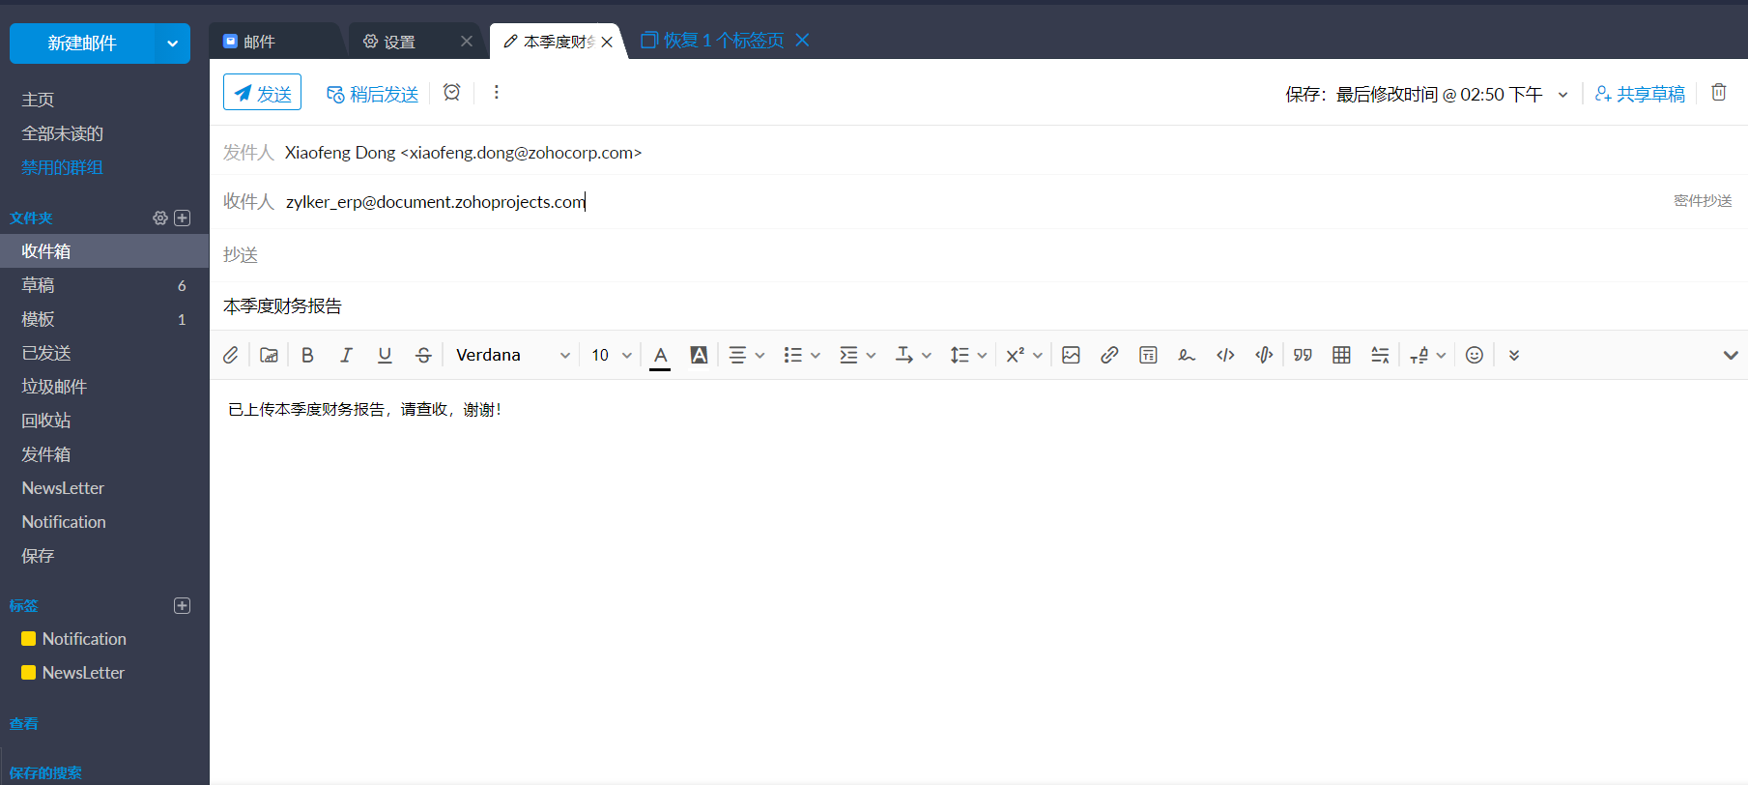Click the trash icon to discard the draft
Screen dimensions: 1748x785
(x=1718, y=93)
